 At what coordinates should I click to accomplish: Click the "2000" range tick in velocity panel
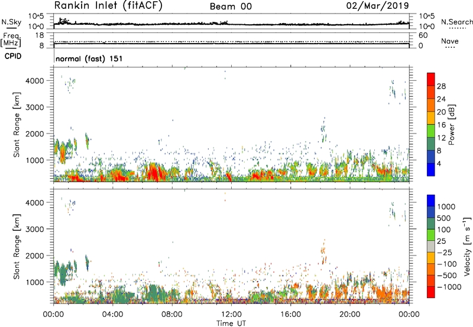pyautogui.click(x=34, y=256)
